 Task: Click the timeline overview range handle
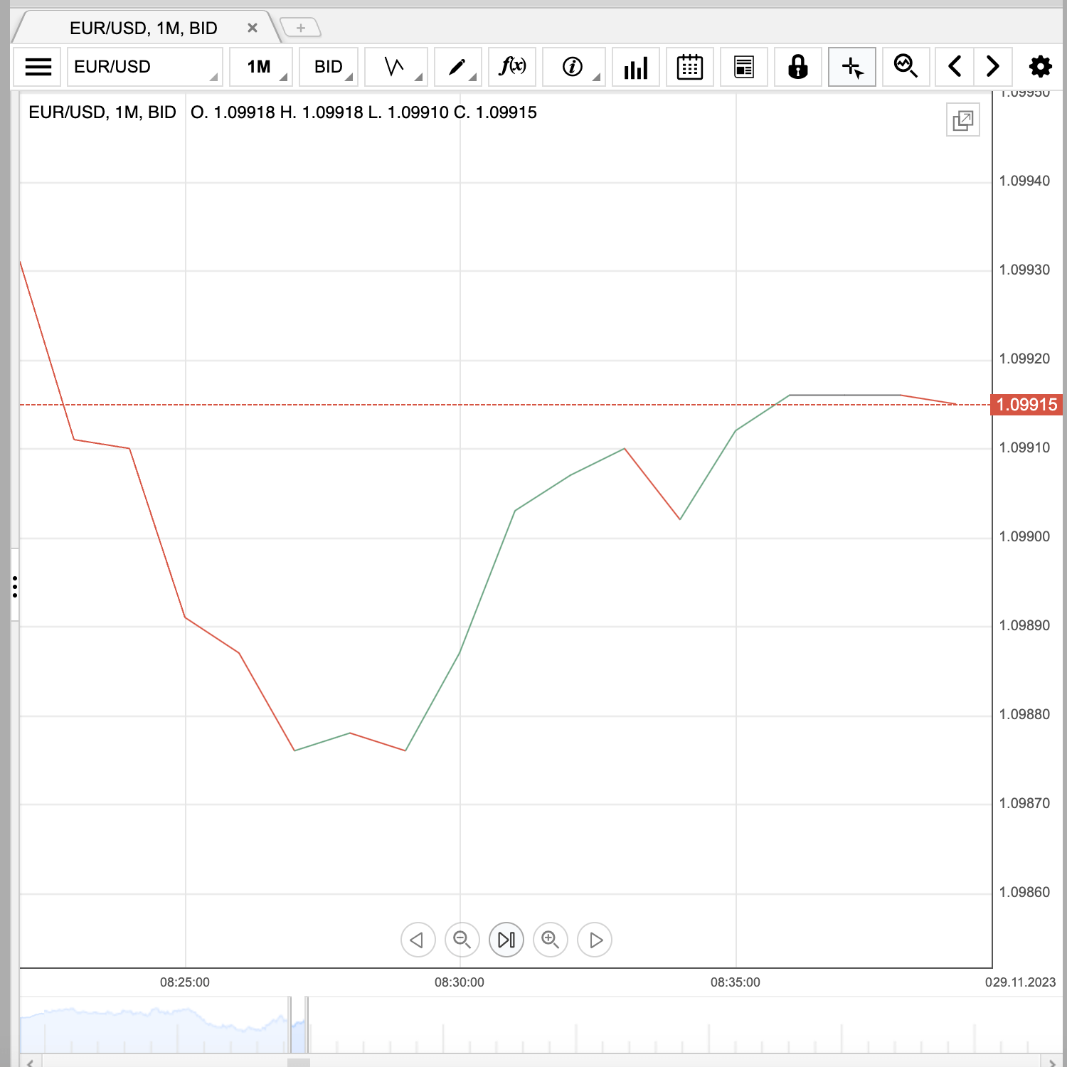[x=307, y=1024]
